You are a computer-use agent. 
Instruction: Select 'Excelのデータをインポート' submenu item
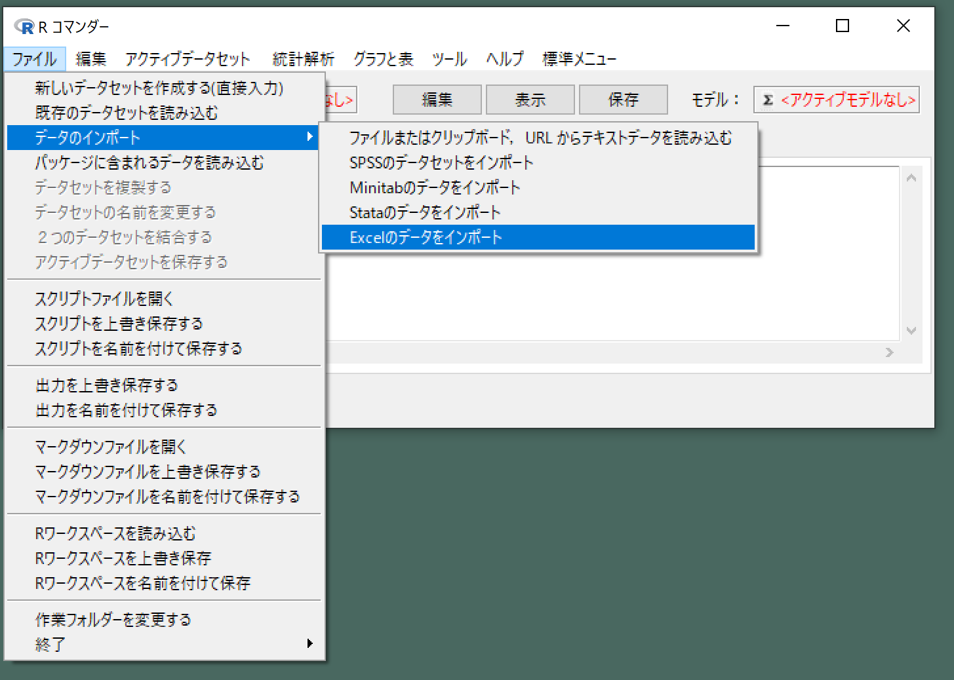(x=426, y=238)
